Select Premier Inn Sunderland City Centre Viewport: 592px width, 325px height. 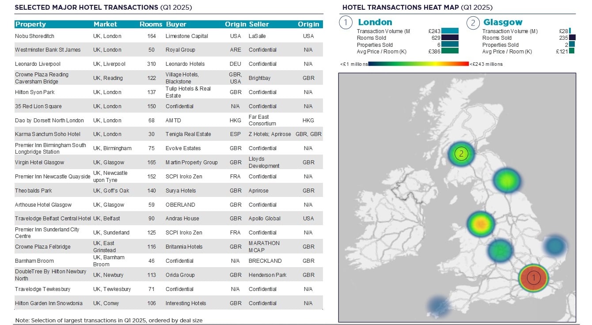pos(47,233)
